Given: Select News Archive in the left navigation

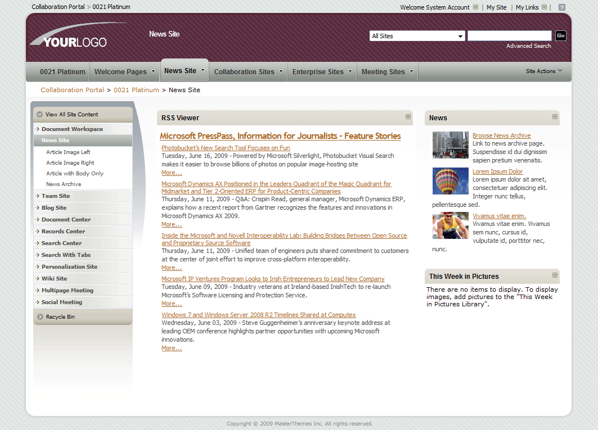Looking at the screenshot, I should [64, 184].
